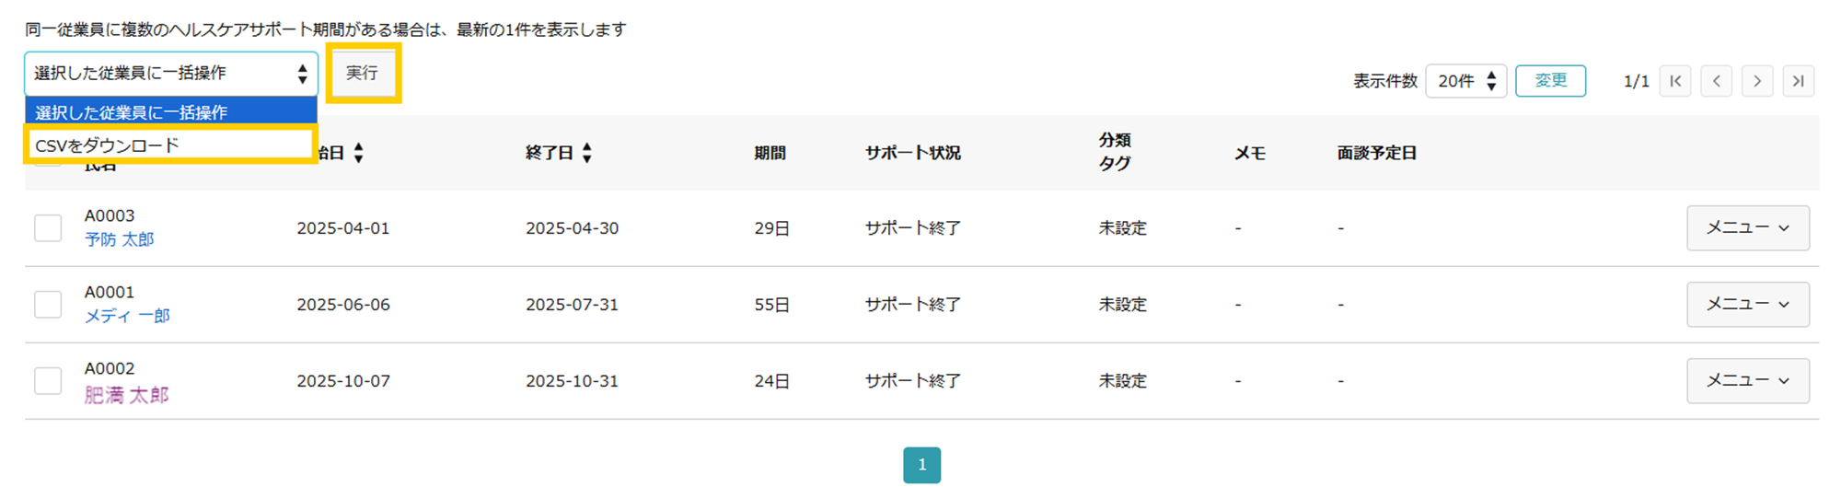Open employee link 予防 太郎
The image size is (1841, 487).
pyautogui.click(x=120, y=239)
